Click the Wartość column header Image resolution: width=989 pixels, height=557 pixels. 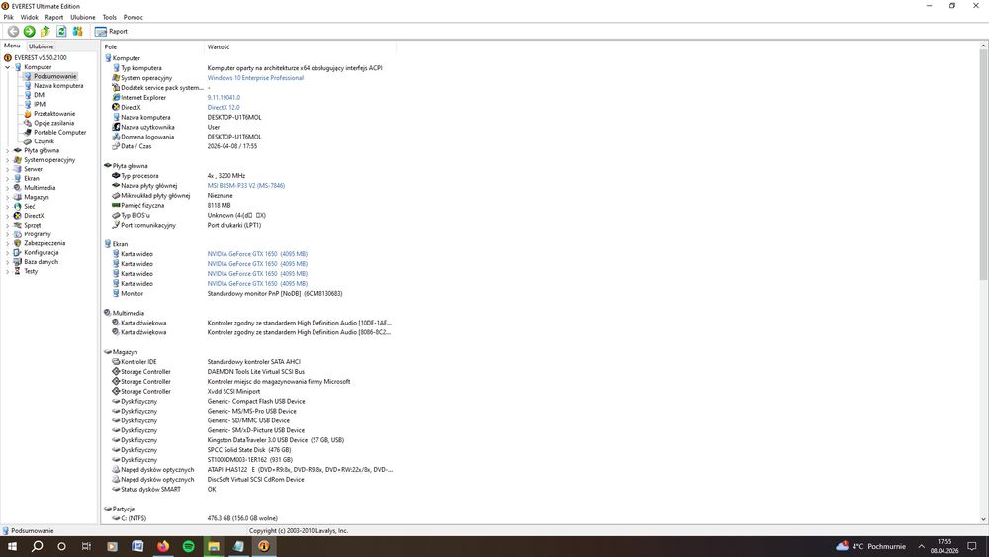pyautogui.click(x=301, y=46)
